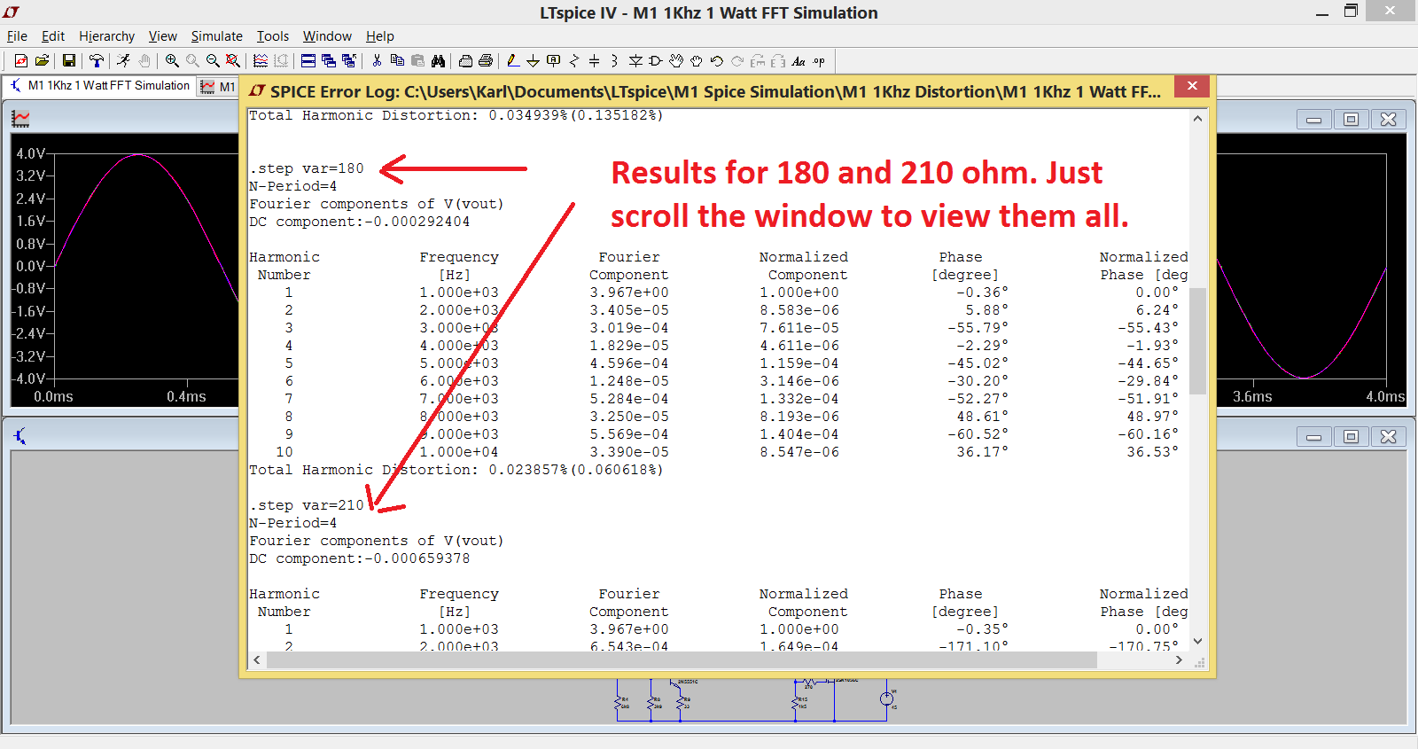The height and width of the screenshot is (749, 1418).
Task: Click the error log vertical scrollbar thumb
Action: pyautogui.click(x=1197, y=340)
